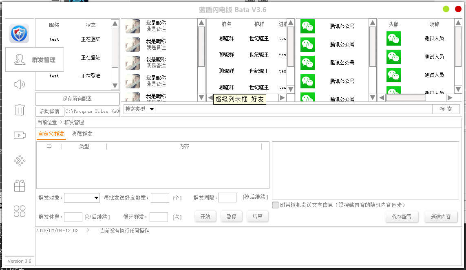Click the up arrow of the friends list scrollbar
The image size is (466, 270).
tap(201, 23)
